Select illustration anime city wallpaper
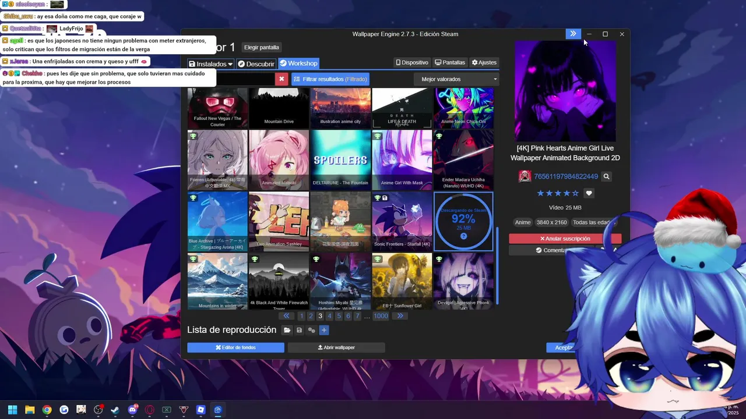 (x=340, y=108)
